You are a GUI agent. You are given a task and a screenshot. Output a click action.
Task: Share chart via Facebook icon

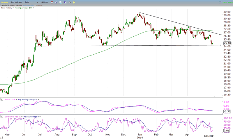[x=65, y=2]
